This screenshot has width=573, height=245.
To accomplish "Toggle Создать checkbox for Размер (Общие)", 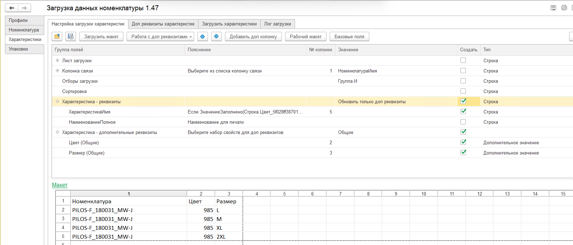I will click(x=463, y=153).
